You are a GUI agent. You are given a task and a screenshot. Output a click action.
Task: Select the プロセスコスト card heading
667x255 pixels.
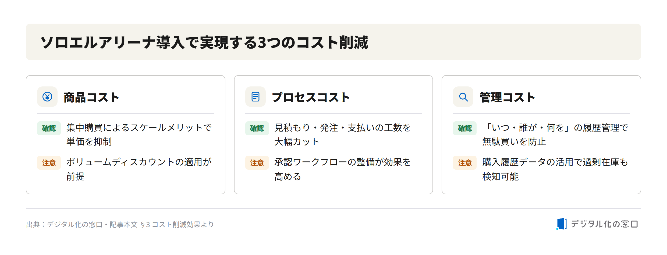pos(311,97)
